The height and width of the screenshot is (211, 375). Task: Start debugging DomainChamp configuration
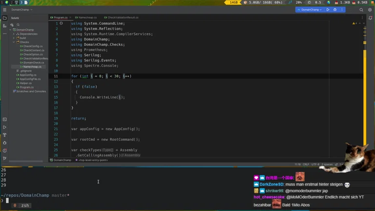pyautogui.click(x=335, y=10)
